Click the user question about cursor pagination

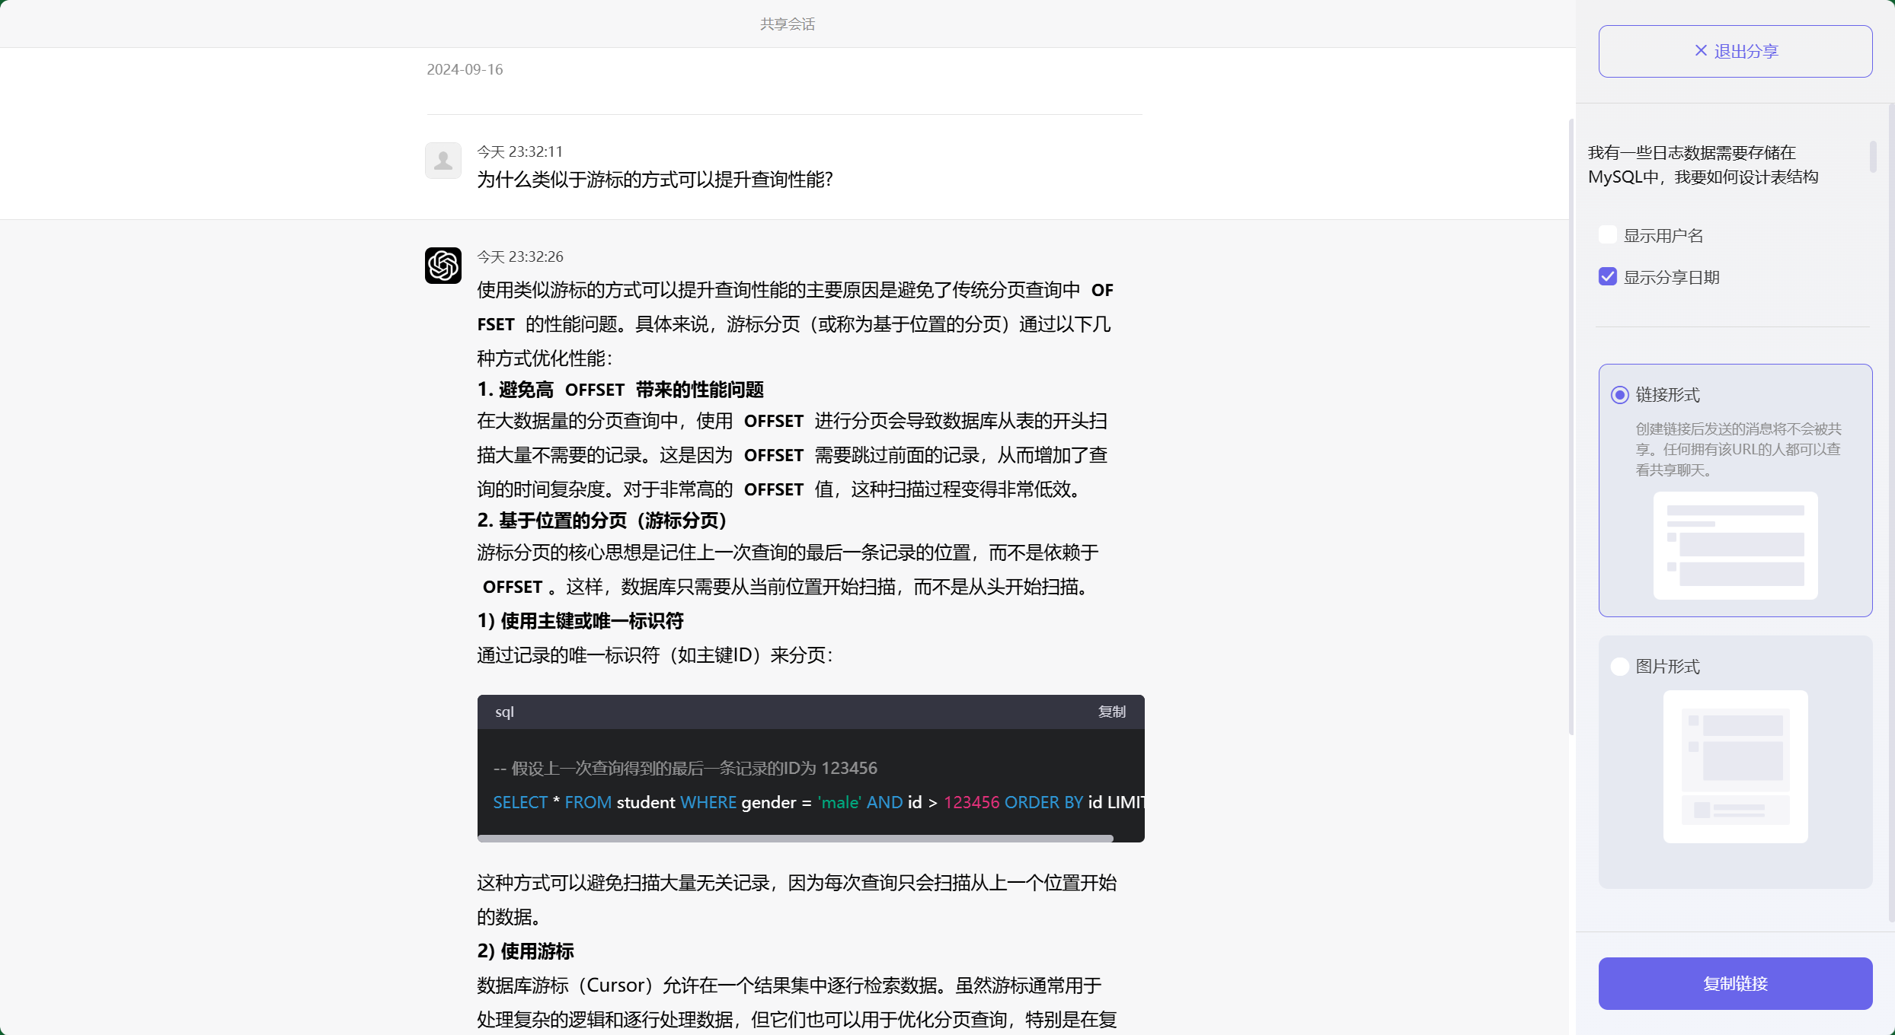click(655, 180)
